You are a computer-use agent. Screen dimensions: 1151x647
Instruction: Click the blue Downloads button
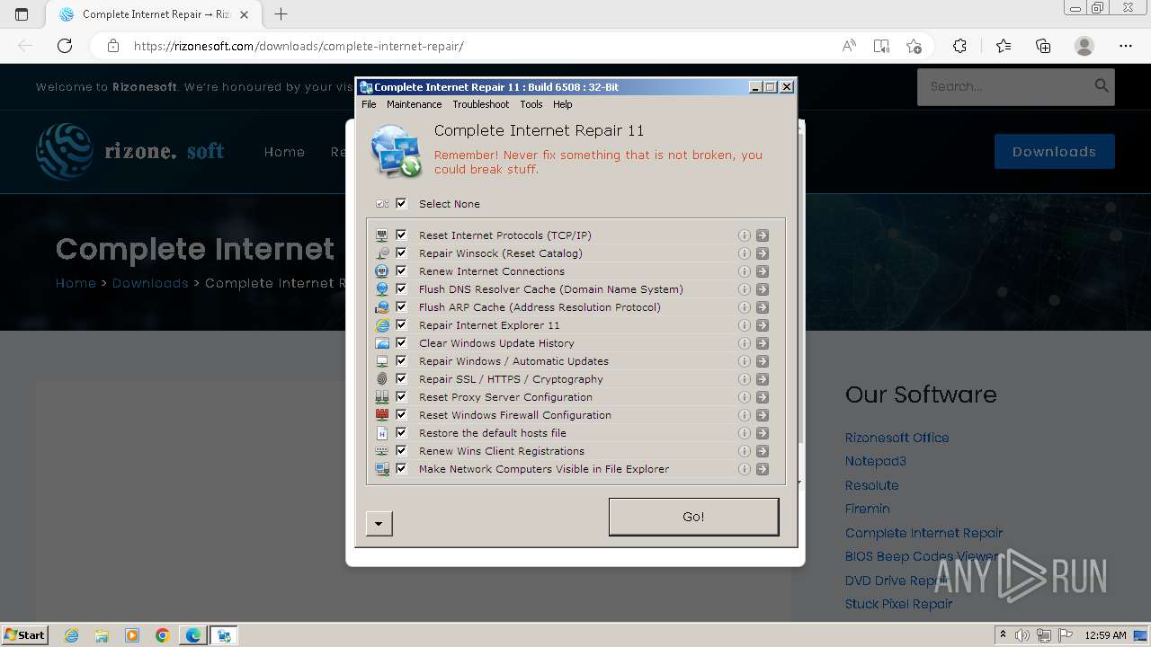(1055, 152)
